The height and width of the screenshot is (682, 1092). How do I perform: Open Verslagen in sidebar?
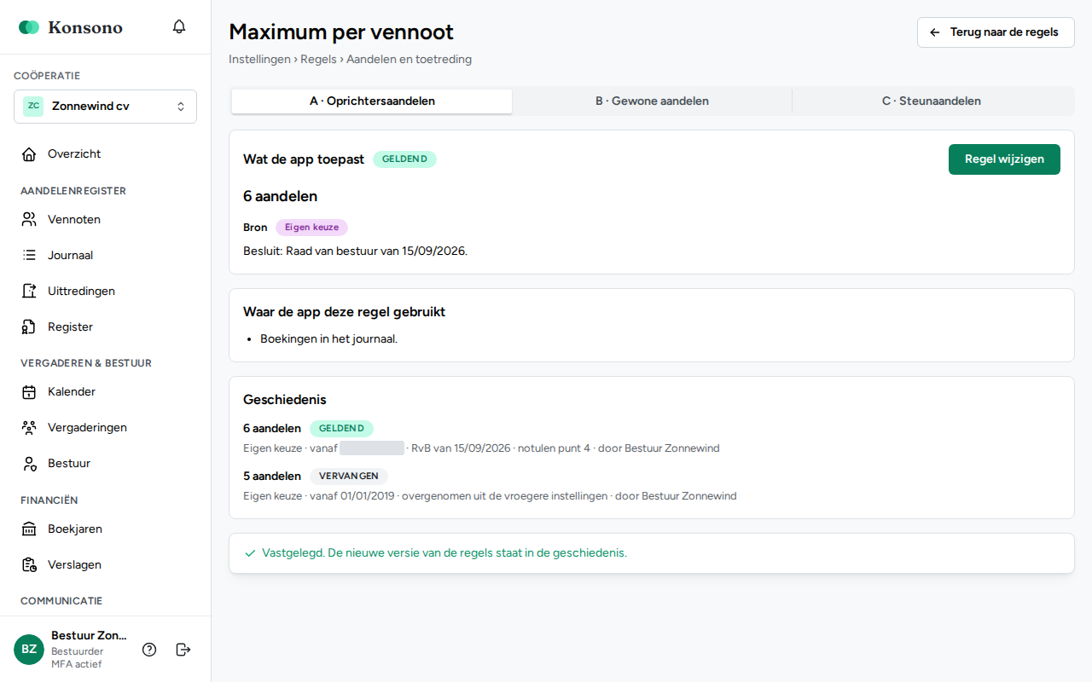105,565
